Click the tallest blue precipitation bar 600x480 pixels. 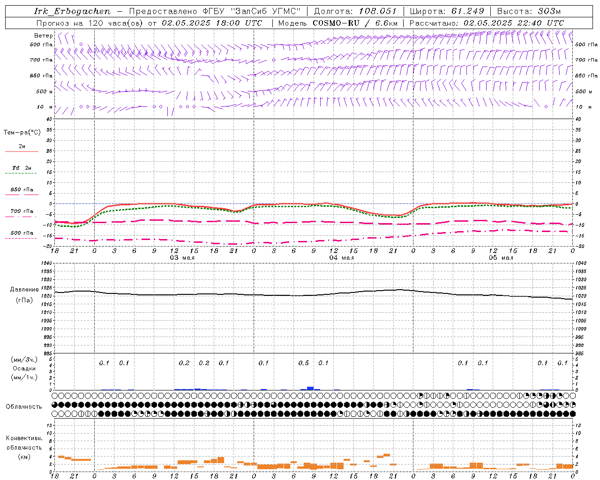point(310,388)
